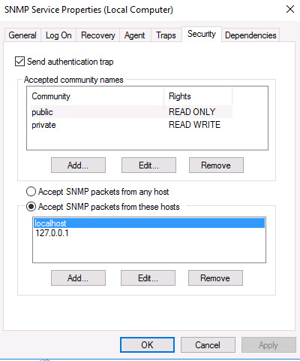Remove the selected host entry
The height and width of the screenshot is (361, 300).
coord(215,278)
